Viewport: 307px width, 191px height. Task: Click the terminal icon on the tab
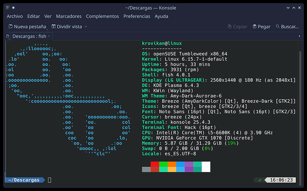click(x=8, y=37)
